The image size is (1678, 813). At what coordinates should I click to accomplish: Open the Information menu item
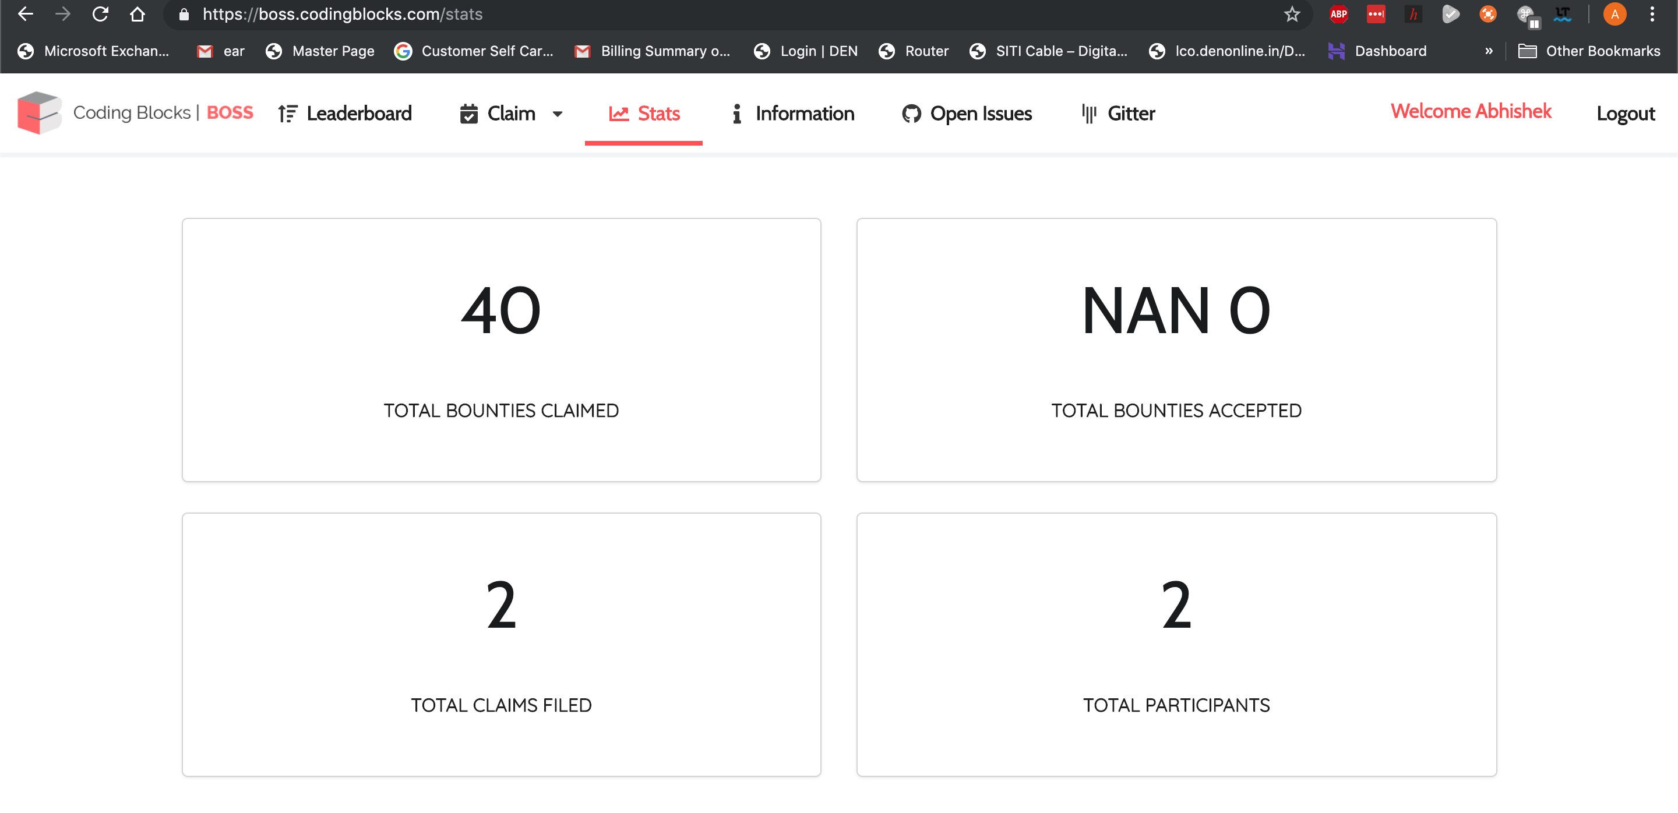pos(792,114)
